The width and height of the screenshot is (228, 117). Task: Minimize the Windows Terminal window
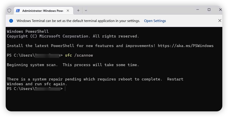click(198, 10)
